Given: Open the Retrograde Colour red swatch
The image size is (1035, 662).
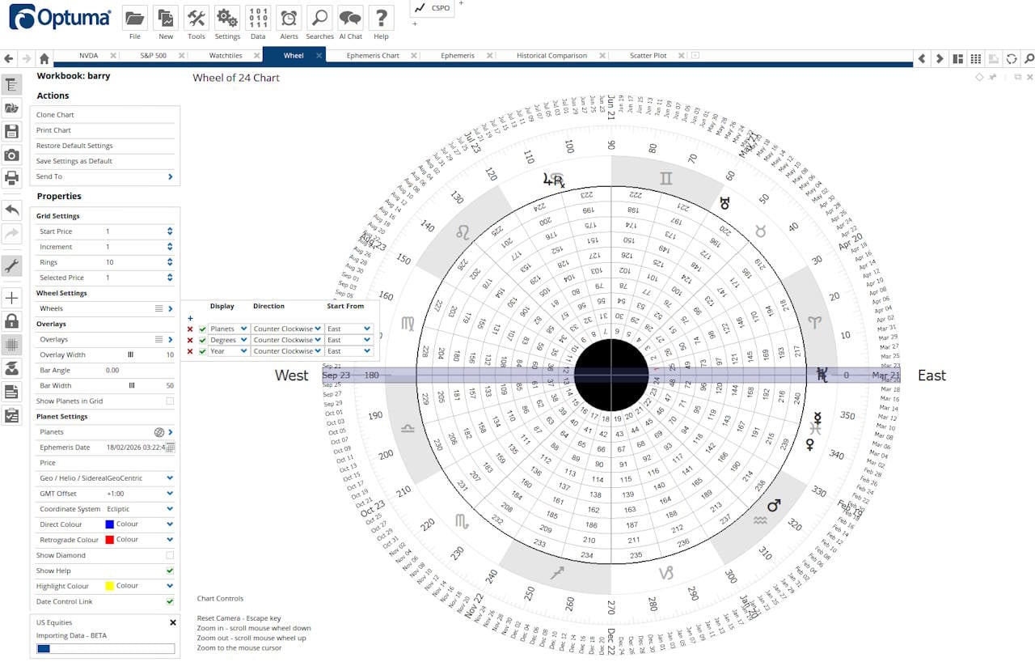Looking at the screenshot, I should point(110,540).
